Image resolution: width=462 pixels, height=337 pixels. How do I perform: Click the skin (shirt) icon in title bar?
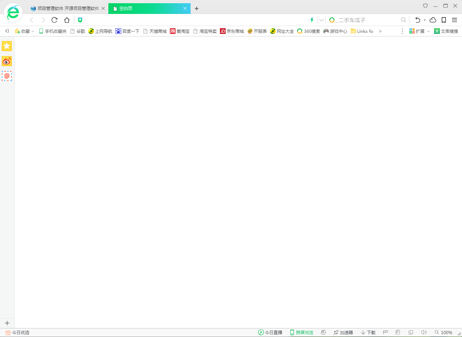pos(425,6)
